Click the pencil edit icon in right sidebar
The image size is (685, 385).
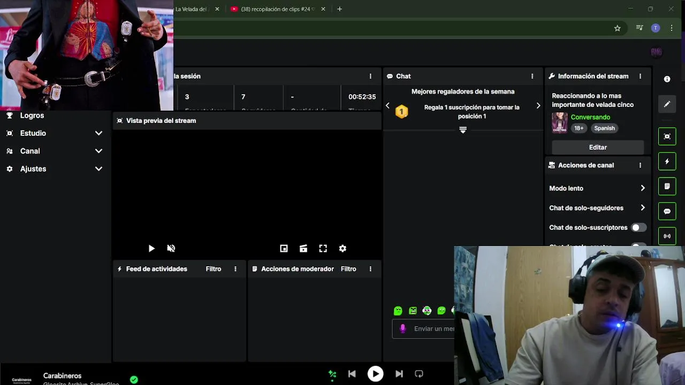(x=667, y=104)
